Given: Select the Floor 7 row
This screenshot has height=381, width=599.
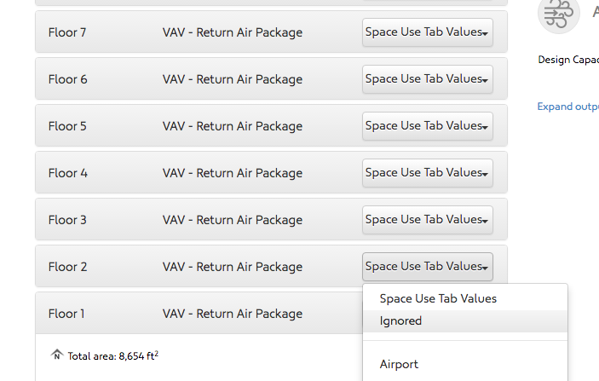Looking at the screenshot, I should [x=271, y=32].
